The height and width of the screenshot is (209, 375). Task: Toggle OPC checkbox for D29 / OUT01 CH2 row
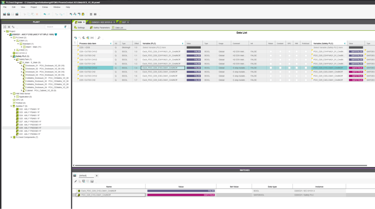(289, 64)
